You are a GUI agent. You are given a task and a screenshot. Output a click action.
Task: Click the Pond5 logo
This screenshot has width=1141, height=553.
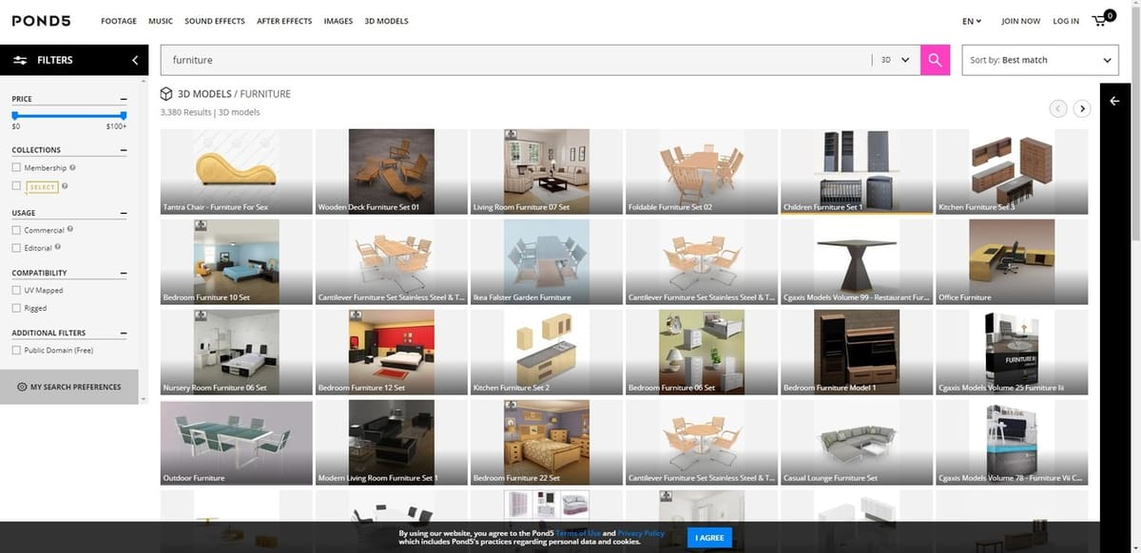tap(44, 20)
